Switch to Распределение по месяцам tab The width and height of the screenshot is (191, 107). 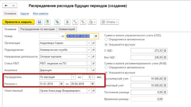(x=37, y=29)
